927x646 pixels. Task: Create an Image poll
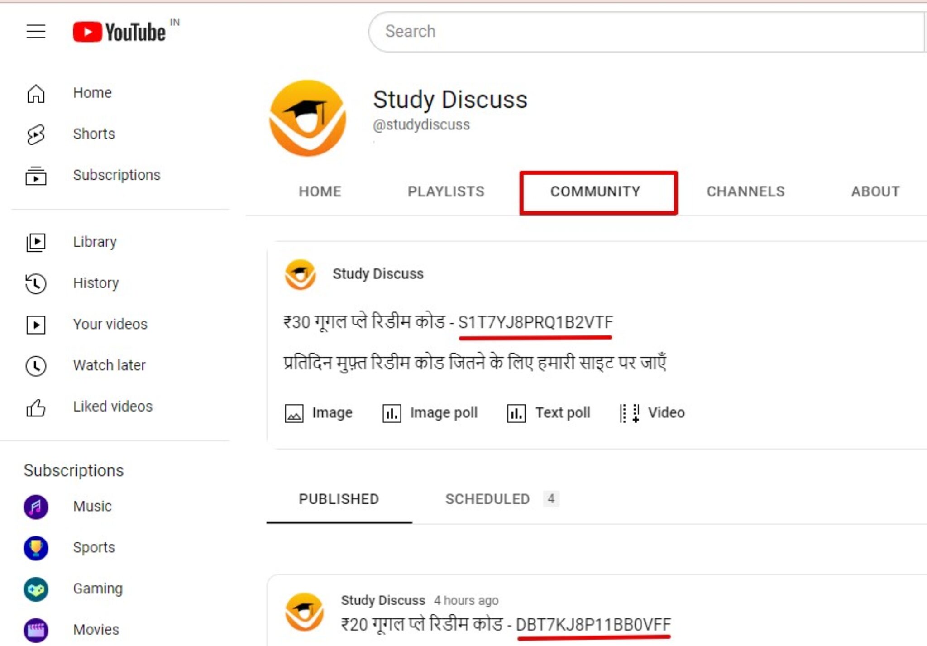[x=430, y=413]
